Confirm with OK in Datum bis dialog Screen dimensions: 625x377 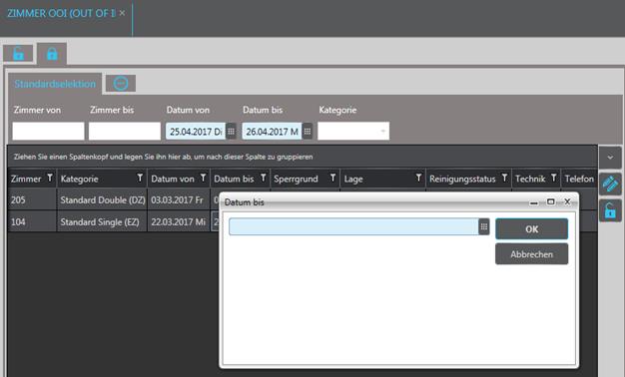point(532,229)
